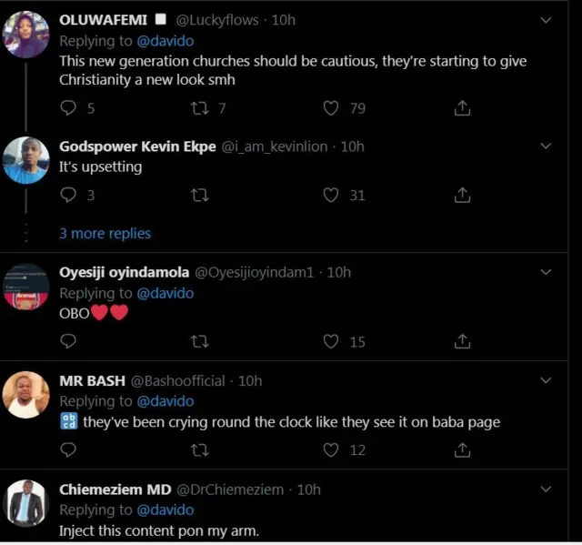Open MR BASH's avatar
The height and width of the screenshot is (545, 582).
26,394
